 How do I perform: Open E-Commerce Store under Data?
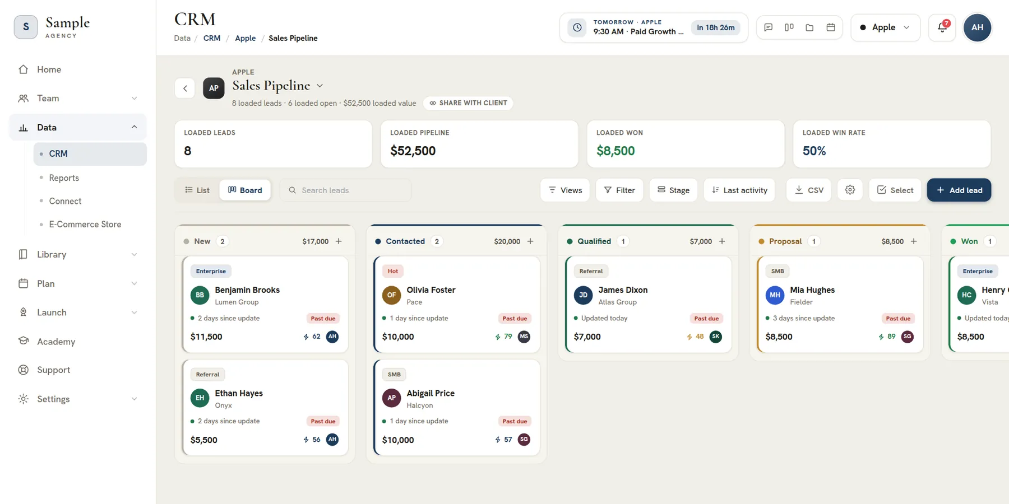(90, 225)
